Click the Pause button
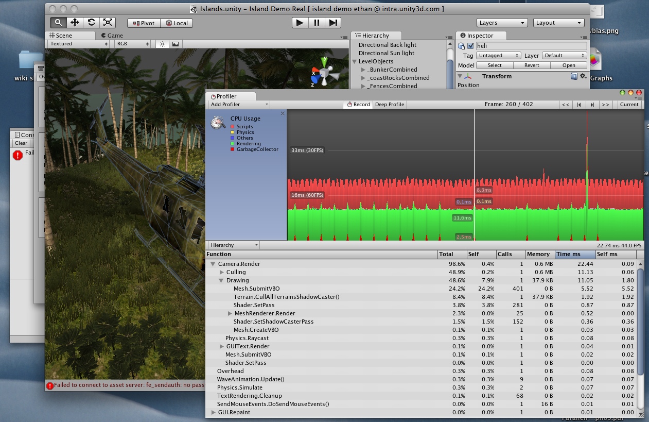This screenshot has width=649, height=422. pyautogui.click(x=317, y=23)
